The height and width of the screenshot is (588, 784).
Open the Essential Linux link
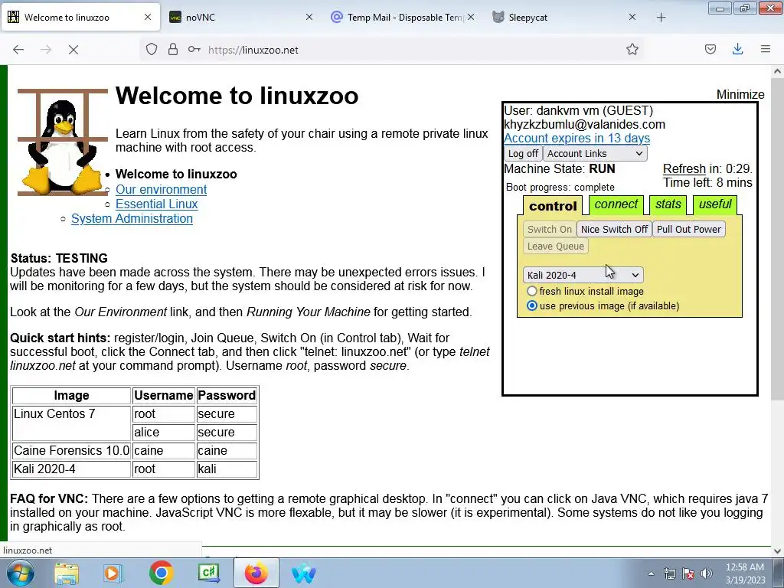click(156, 204)
